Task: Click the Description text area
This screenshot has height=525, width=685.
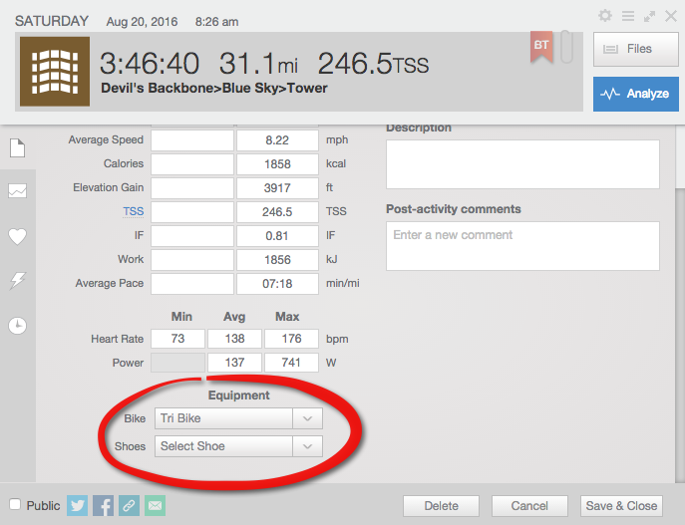Action: point(522,164)
